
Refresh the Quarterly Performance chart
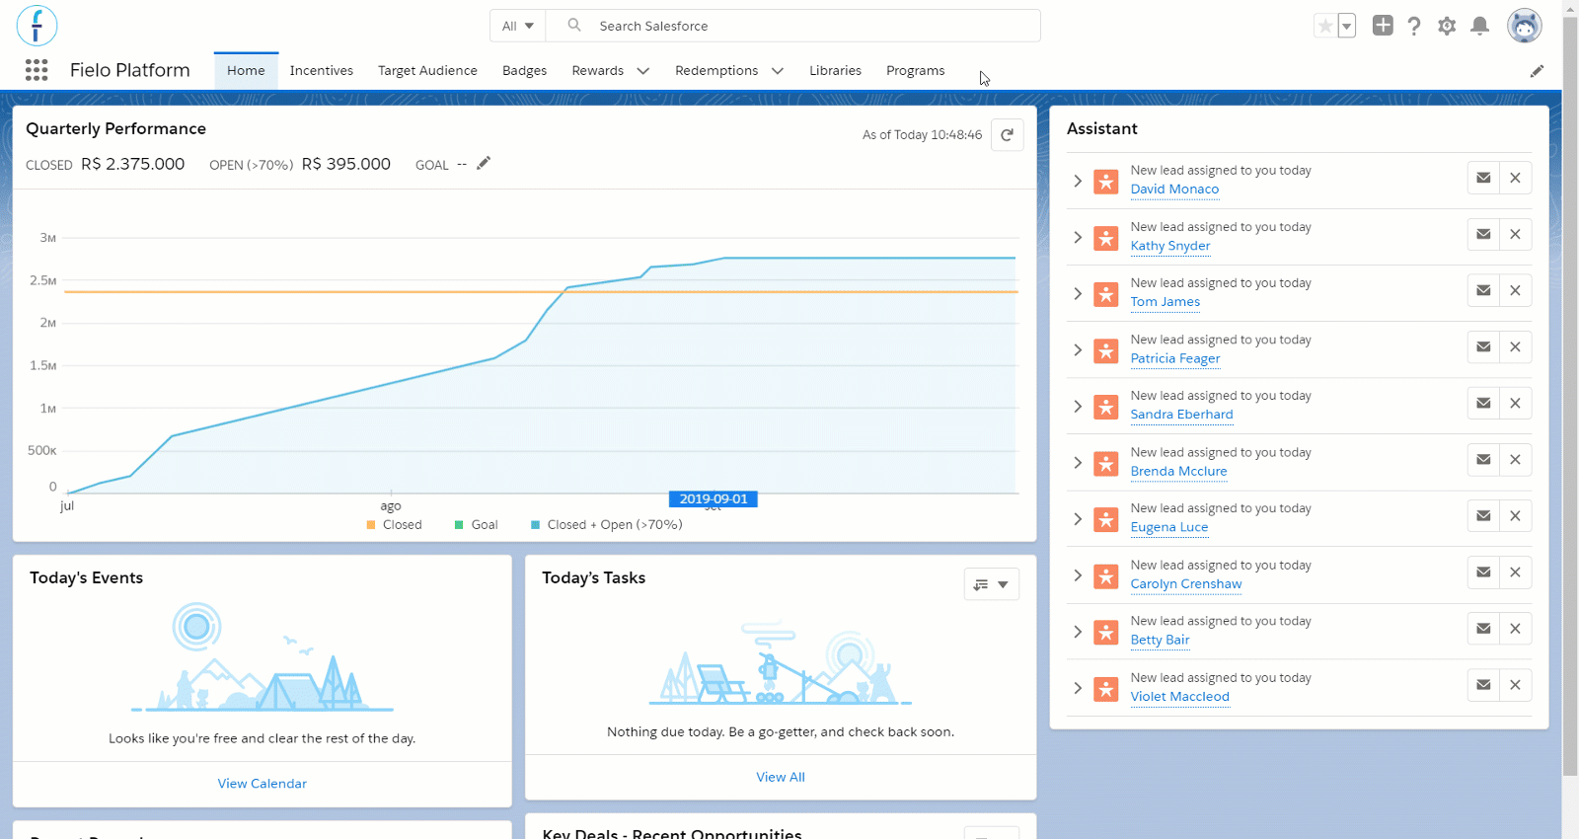click(x=1007, y=135)
